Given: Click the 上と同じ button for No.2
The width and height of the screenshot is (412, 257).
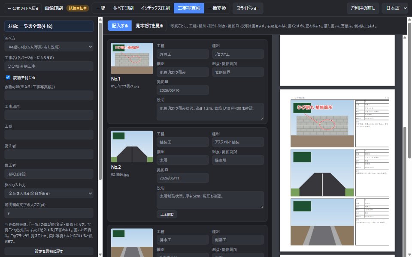Looking at the screenshot, I should [x=167, y=214].
